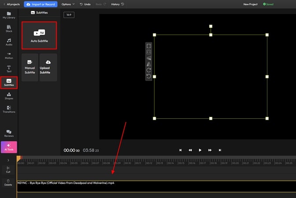The image size is (296, 198).
Task: Click the orange playhead marker on timeline
Action: tap(18, 158)
